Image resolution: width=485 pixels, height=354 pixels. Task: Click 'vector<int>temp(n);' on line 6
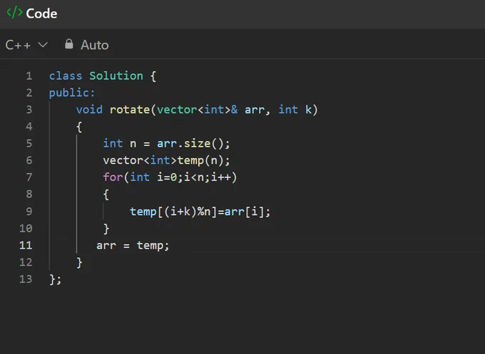pyautogui.click(x=166, y=160)
